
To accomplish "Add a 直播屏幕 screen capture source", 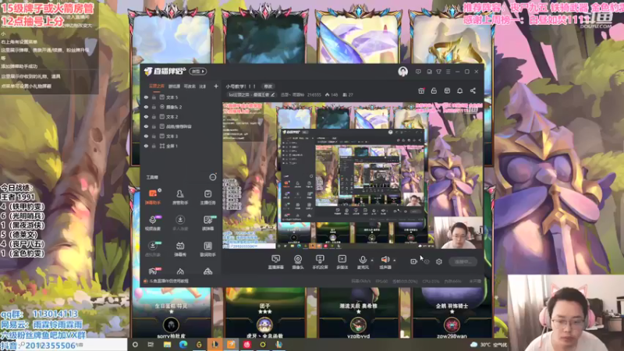I will click(x=276, y=262).
